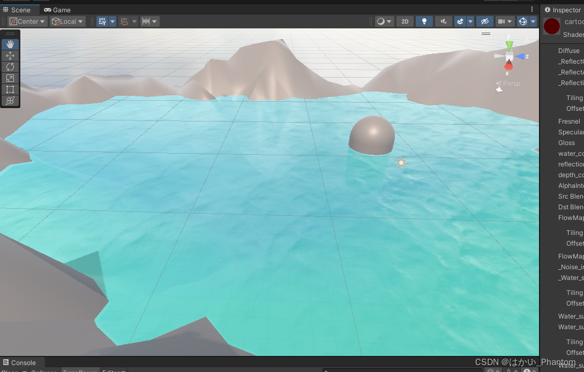584x372 pixels.
Task: Select the half-submerged sphere object
Action: point(372,135)
